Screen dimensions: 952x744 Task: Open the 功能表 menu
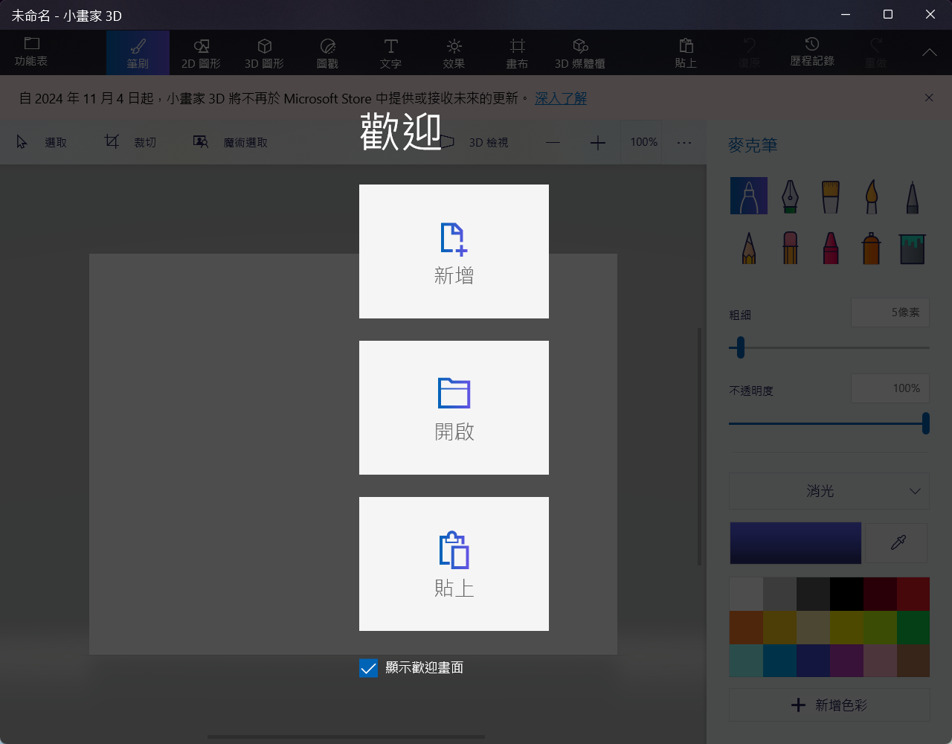pos(31,52)
